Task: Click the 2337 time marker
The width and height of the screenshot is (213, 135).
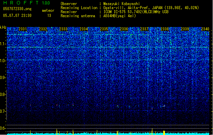Action: pyautogui.click(x=144, y=29)
